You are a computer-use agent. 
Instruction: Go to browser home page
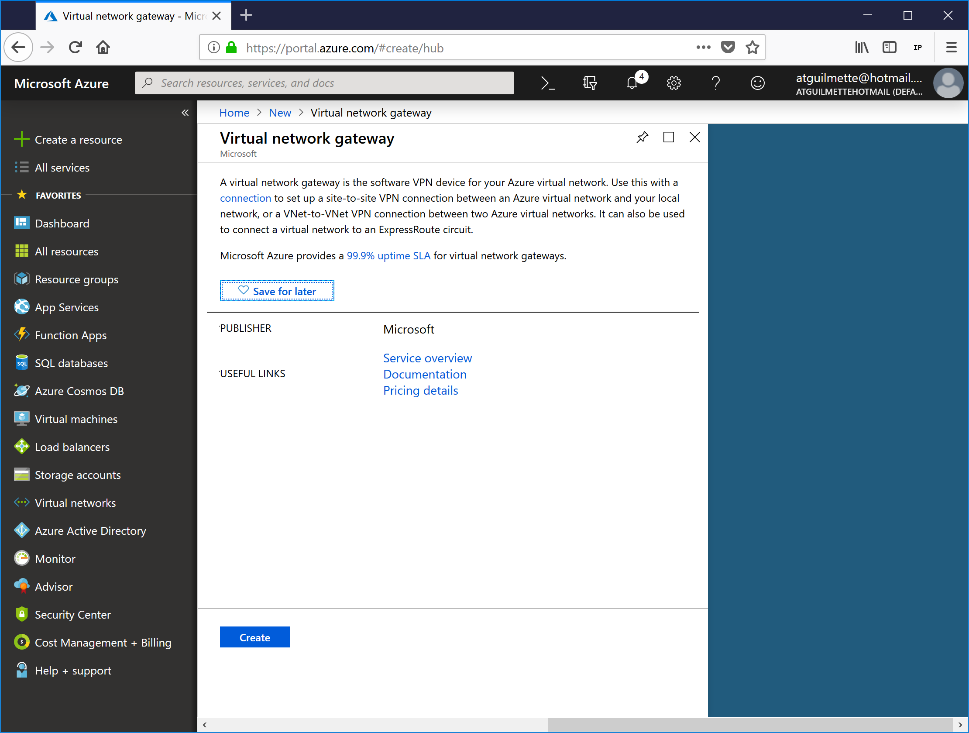pos(103,47)
